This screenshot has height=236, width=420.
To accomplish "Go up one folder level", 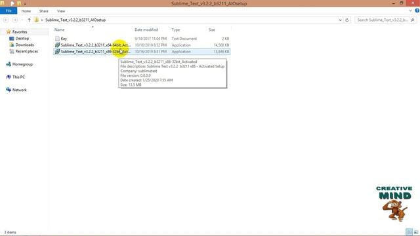I will tap(29, 20).
